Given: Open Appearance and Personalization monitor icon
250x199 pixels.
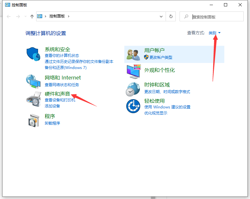Looking at the screenshot, I should 133,71.
